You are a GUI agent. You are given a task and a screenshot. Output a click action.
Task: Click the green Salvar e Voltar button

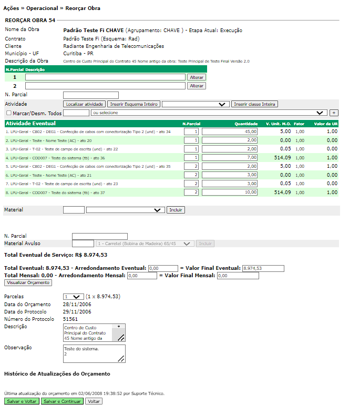point(22,401)
